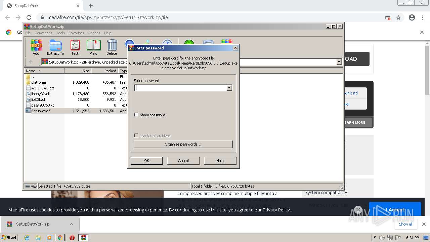Open the WinRAR Favorites menu

point(76,33)
